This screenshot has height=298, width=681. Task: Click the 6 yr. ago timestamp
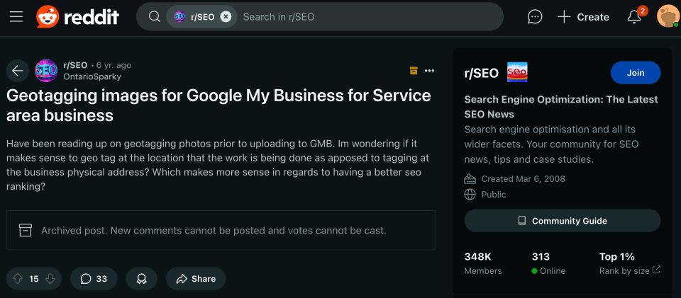point(113,65)
